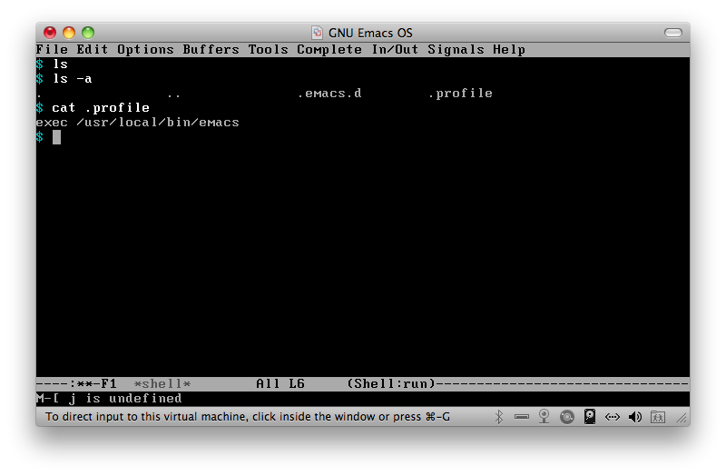The height and width of the screenshot is (476, 726).
Task: Open the Signals menu
Action: point(456,49)
